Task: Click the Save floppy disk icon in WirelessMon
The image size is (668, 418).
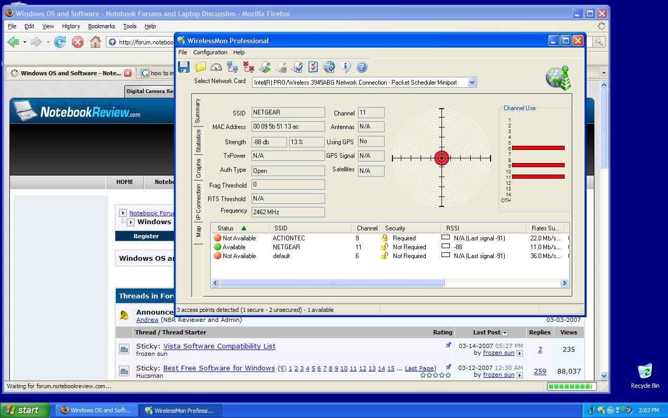Action: pyautogui.click(x=183, y=67)
